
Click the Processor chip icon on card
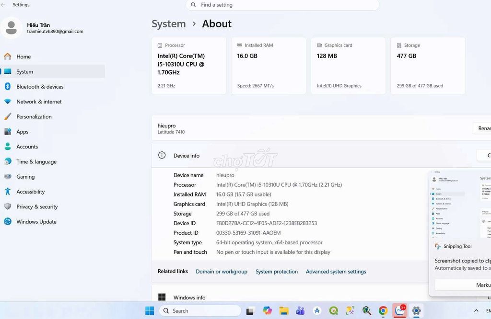pyautogui.click(x=160, y=46)
